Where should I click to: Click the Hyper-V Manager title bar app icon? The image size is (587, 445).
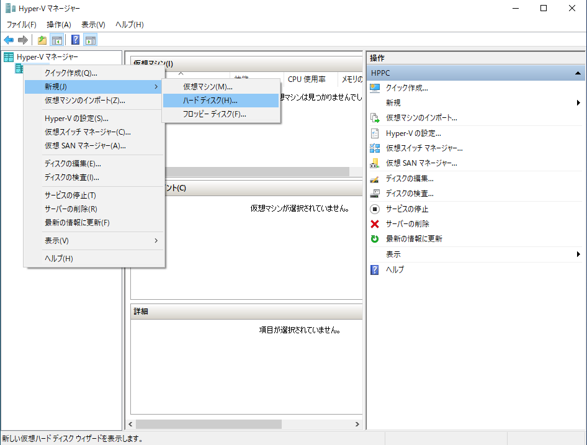[x=10, y=8]
